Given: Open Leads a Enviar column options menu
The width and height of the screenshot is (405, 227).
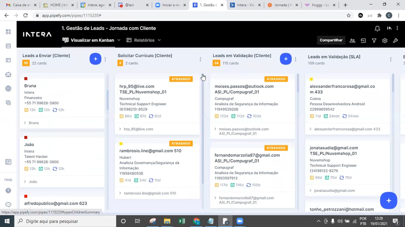Looking at the screenshot, I should click(x=105, y=59).
